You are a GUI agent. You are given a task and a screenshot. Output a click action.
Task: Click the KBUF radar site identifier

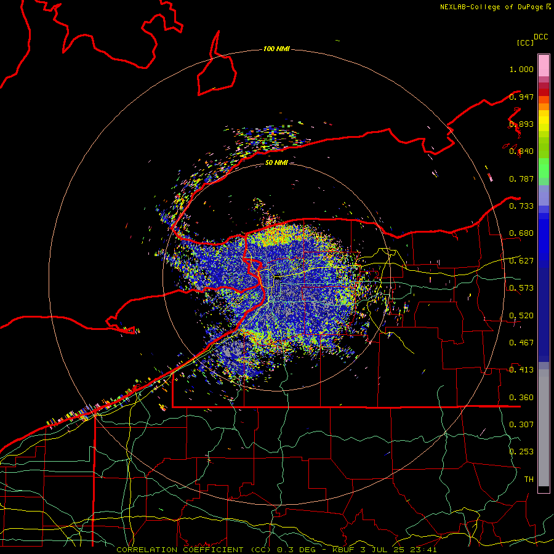point(343,550)
